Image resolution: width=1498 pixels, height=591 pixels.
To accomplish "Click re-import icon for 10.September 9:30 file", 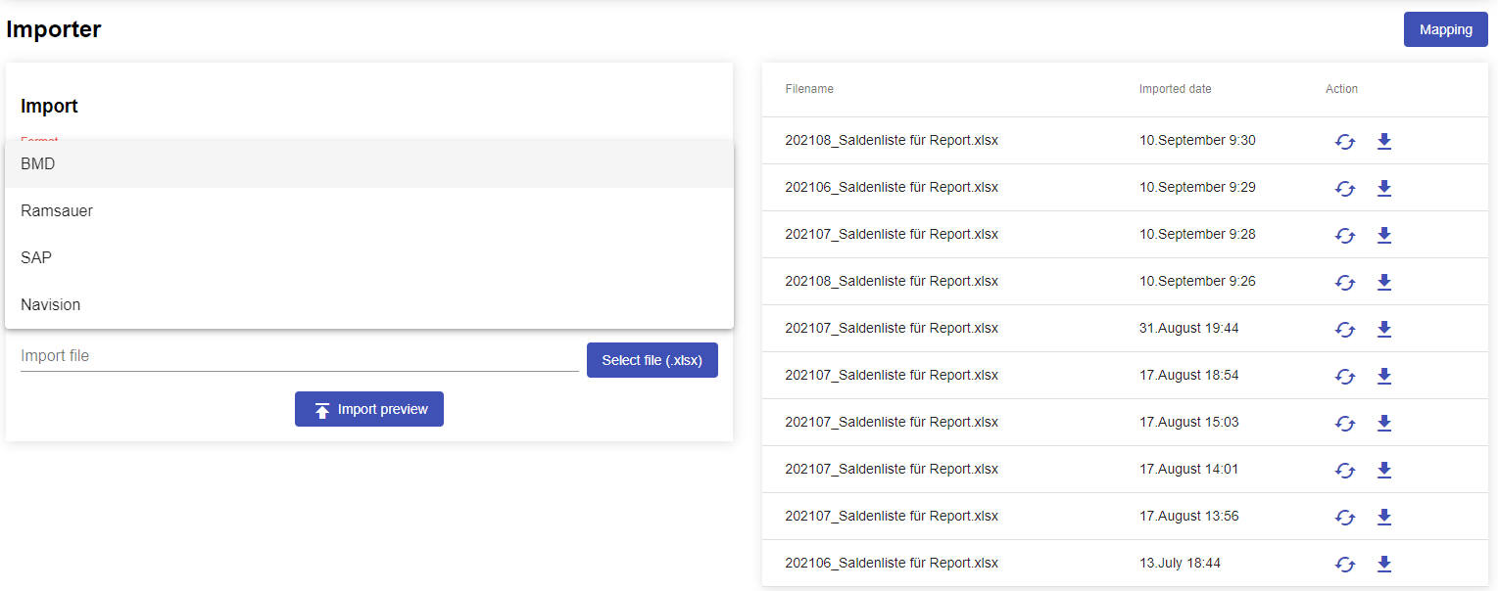I will [1344, 142].
